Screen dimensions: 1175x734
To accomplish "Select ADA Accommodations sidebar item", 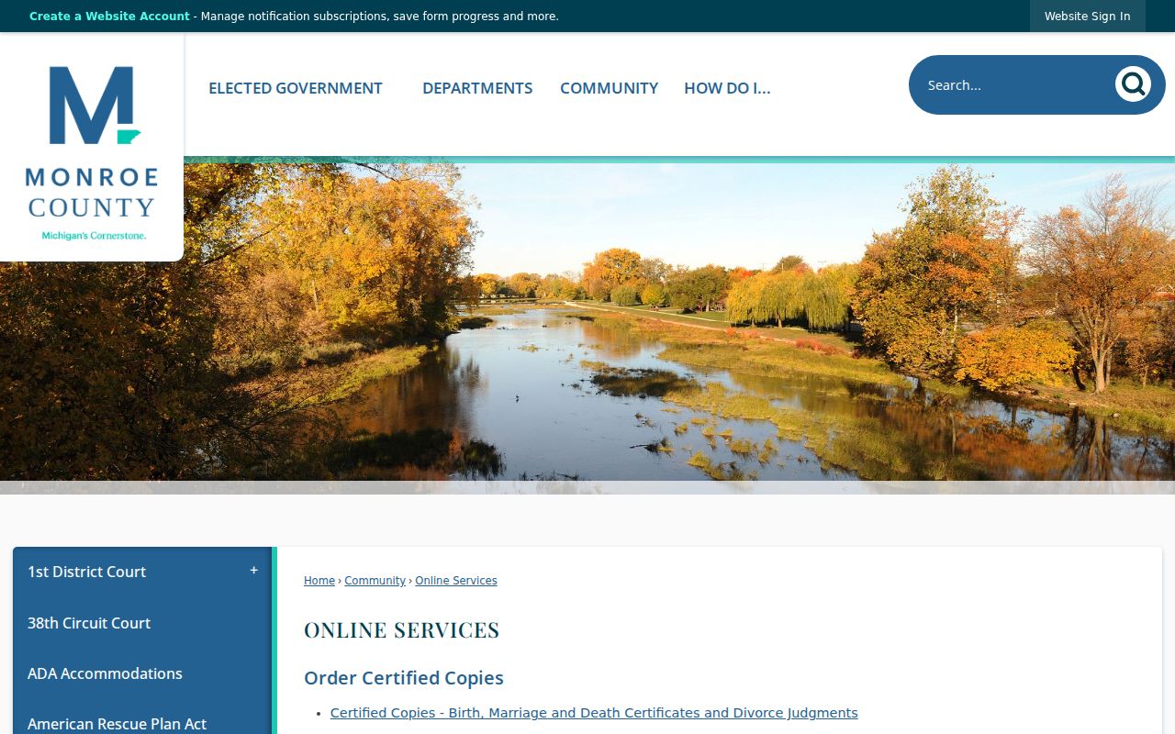I will pos(142,673).
